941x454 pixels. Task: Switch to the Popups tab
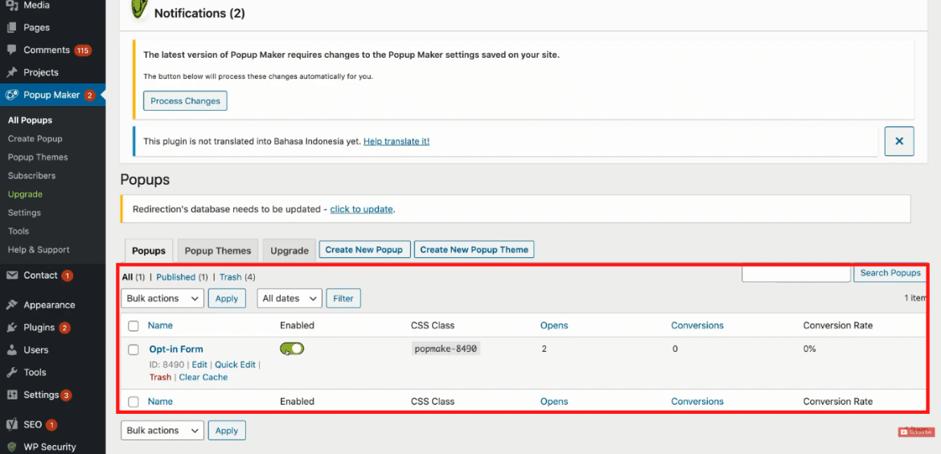point(149,251)
